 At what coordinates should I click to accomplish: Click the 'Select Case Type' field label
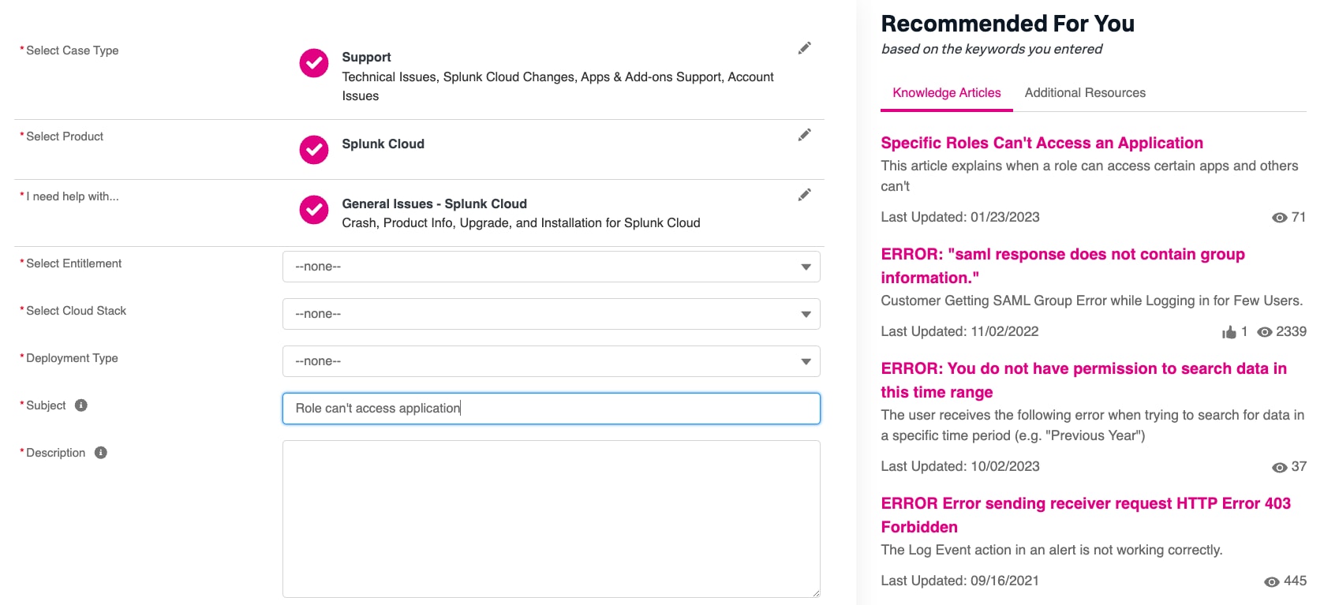pos(73,50)
